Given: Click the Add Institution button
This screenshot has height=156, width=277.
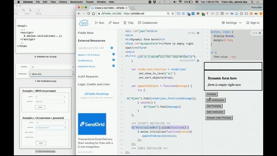Looking at the screenshot, I should click(215, 112).
